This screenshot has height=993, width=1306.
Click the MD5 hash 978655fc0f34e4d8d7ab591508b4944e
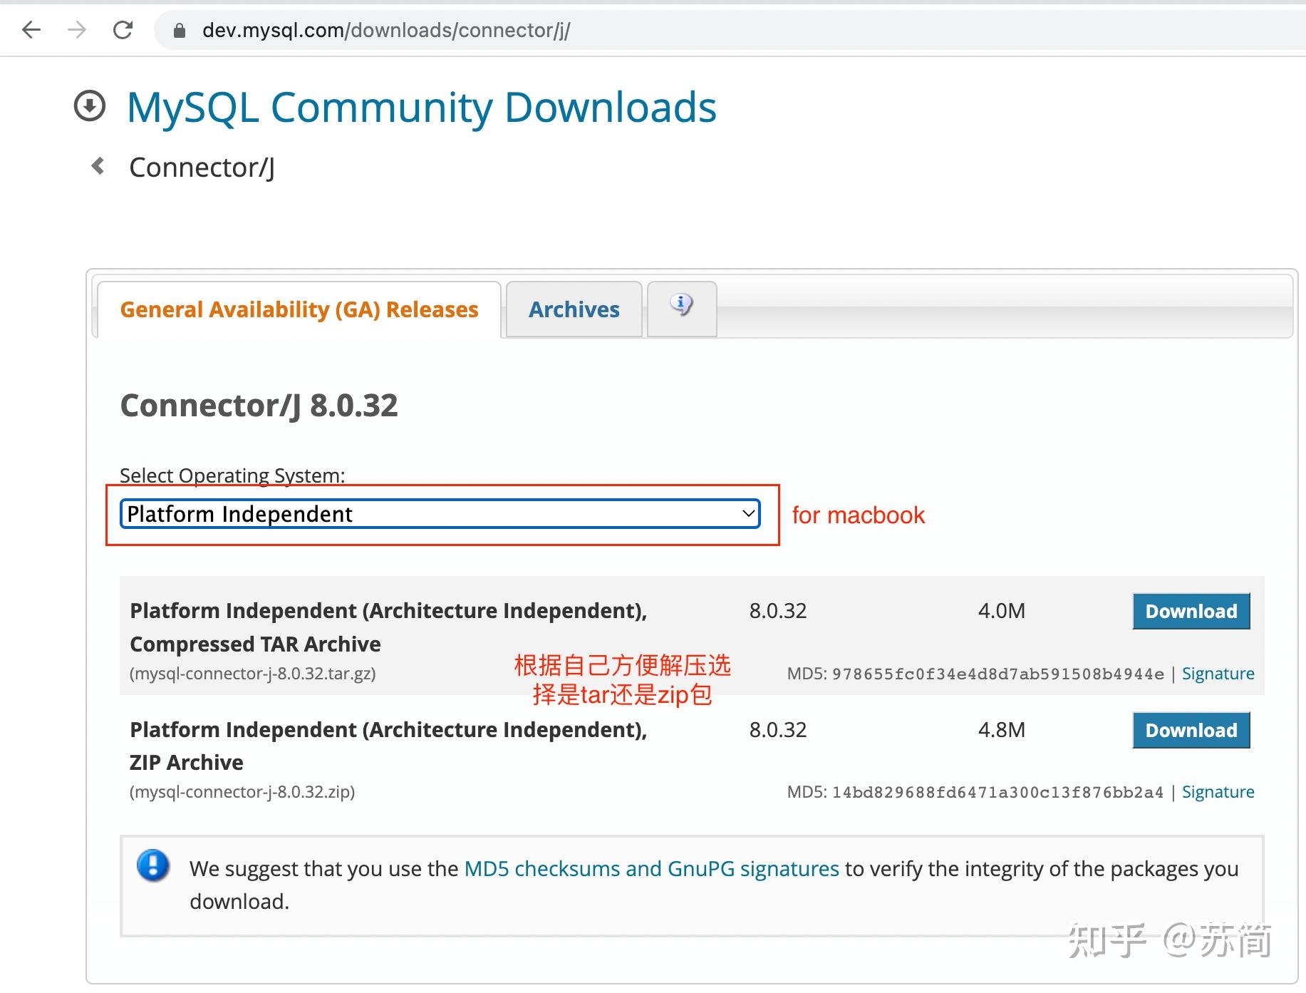pyautogui.click(x=997, y=674)
